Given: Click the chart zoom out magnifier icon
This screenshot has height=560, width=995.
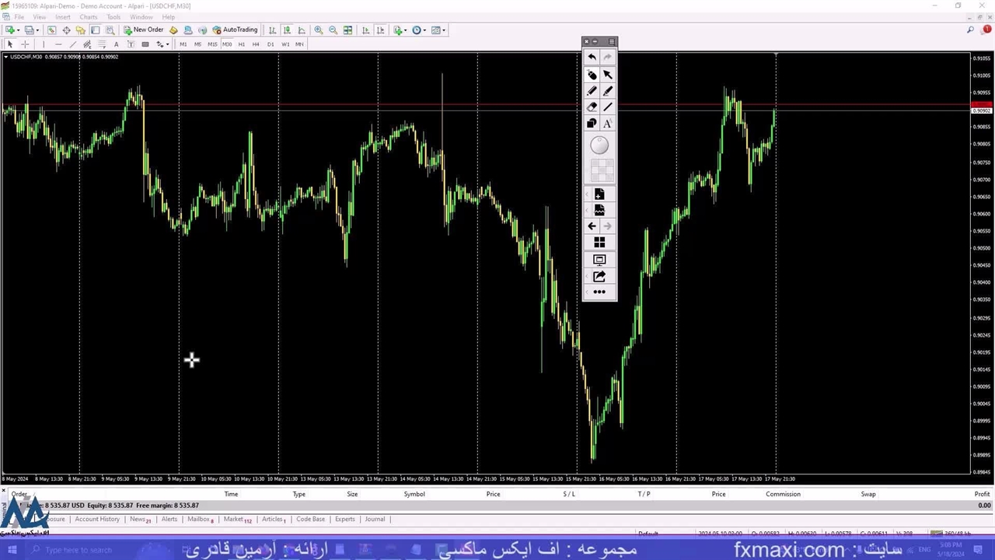Looking at the screenshot, I should [x=333, y=30].
